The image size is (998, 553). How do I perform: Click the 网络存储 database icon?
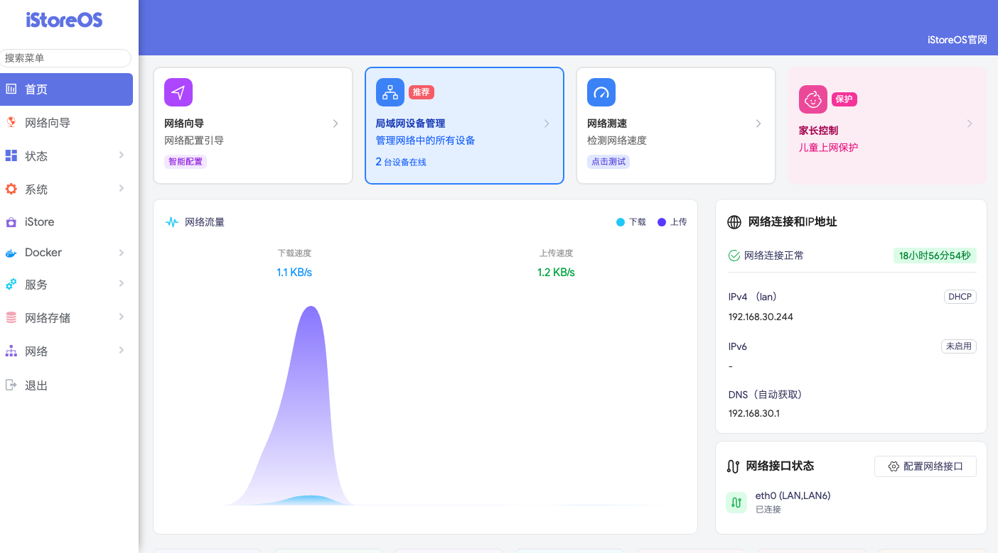(11, 317)
